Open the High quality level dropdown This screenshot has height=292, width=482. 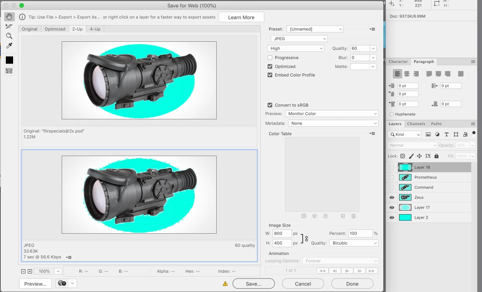[x=295, y=48]
